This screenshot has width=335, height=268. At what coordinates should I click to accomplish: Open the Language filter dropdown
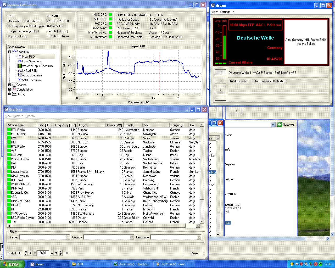(x=199, y=237)
